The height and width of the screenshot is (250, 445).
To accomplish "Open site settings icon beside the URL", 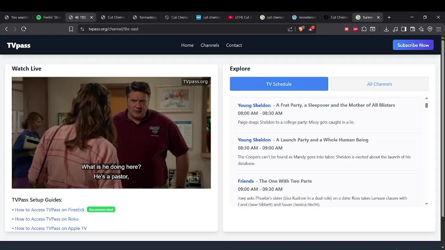I will (x=82, y=29).
